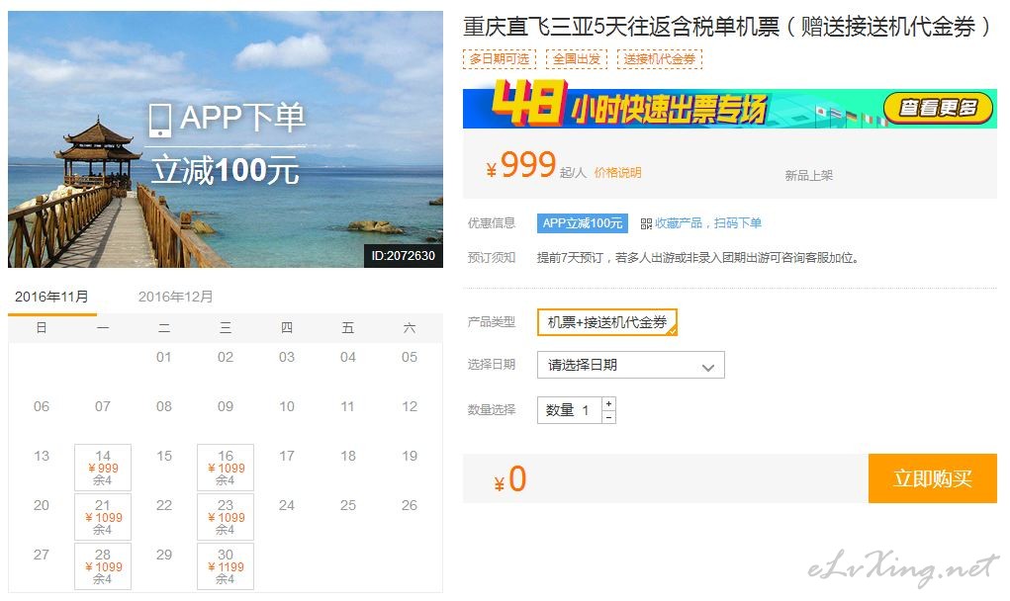1010x601 pixels.
Task: Pick November 28 priced ¥1099
Action: pyautogui.click(x=103, y=566)
